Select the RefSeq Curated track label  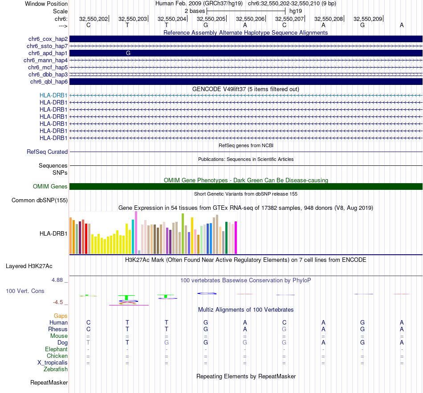[47, 152]
